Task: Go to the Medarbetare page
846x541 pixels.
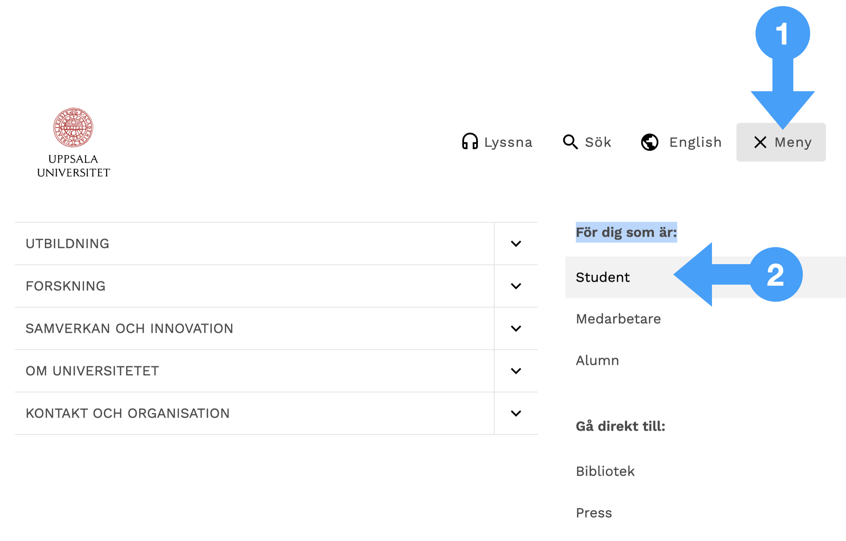Action: point(618,319)
